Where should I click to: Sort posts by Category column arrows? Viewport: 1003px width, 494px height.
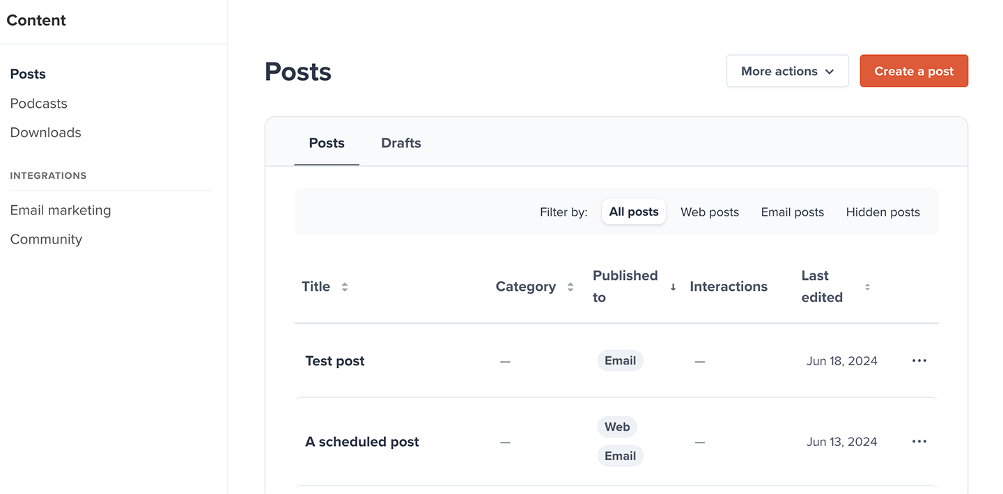[x=570, y=287]
